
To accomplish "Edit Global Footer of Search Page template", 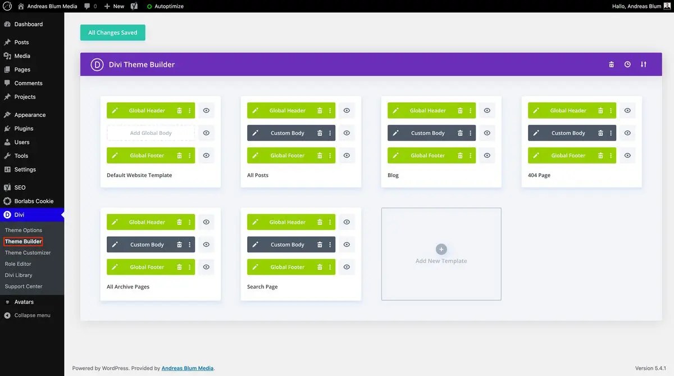I will [255, 267].
